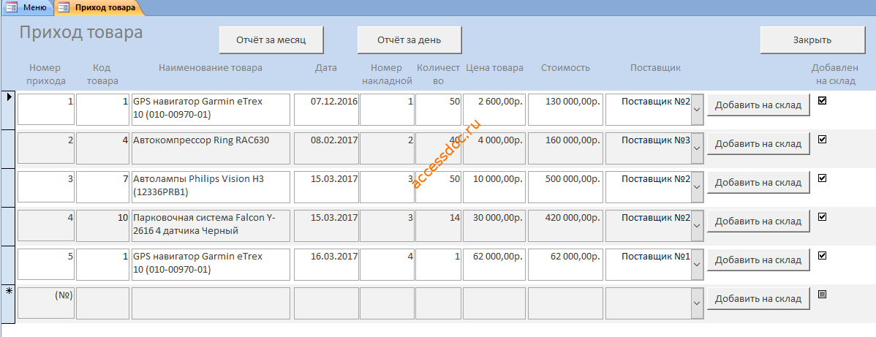This screenshot has width=876, height=337.
Task: Click the quantity field with value 14
Action: tap(439, 226)
